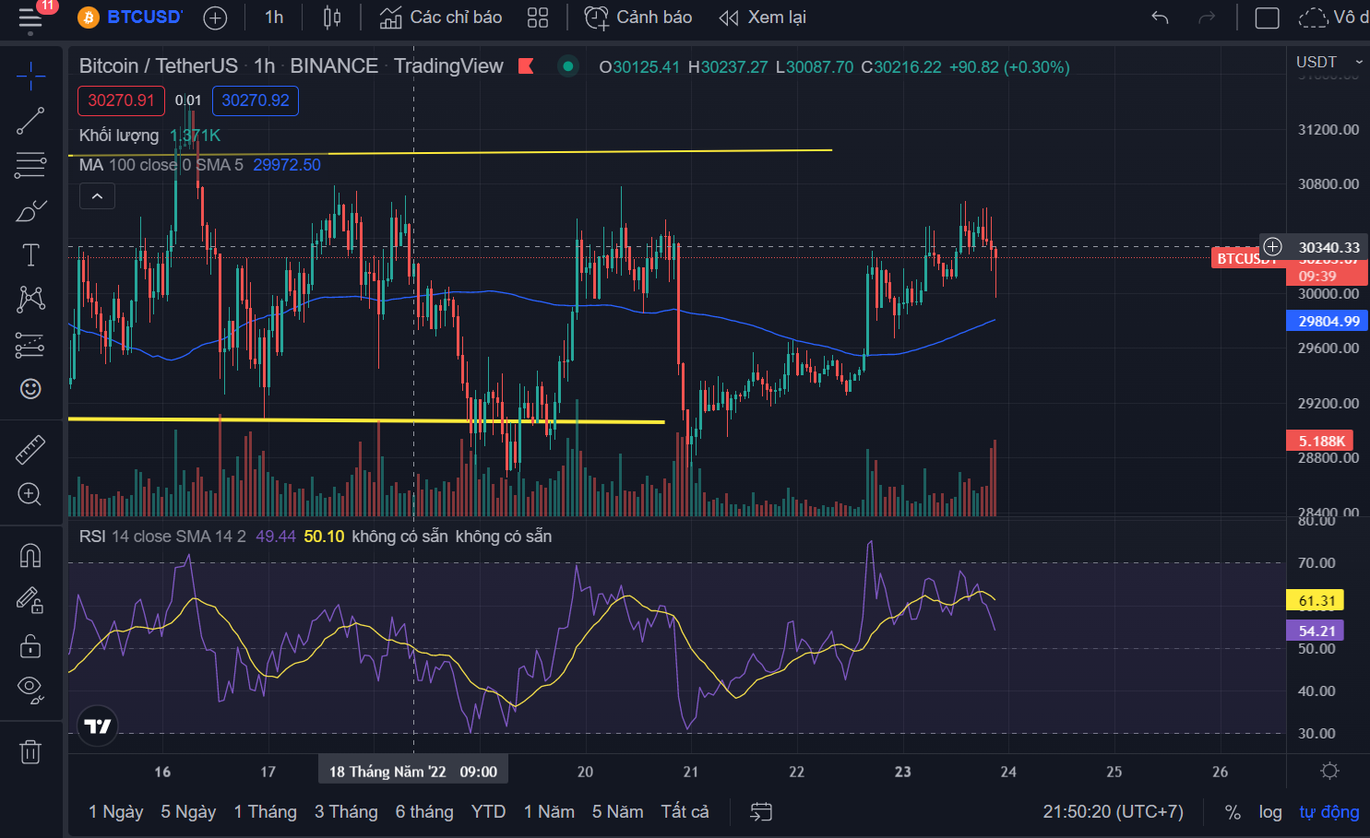Change candlestick chart type icon
Viewport: 1370px width, 838px height.
(x=332, y=18)
